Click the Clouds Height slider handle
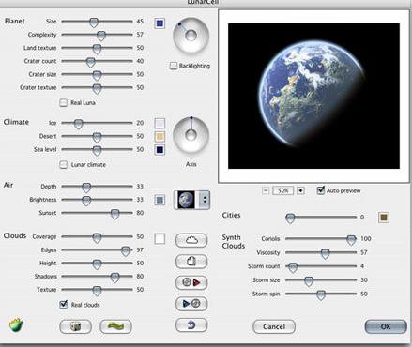This screenshot has height=347, width=412. (97, 264)
